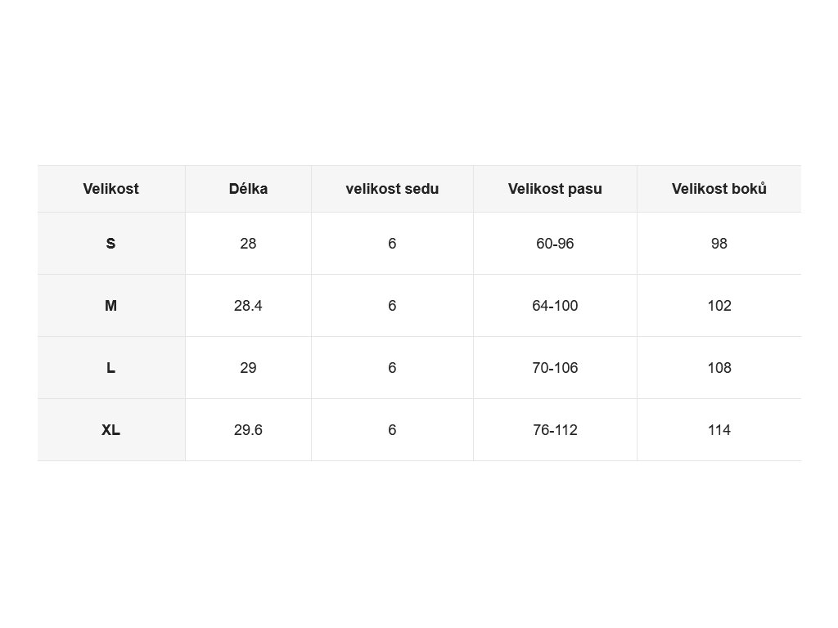Click the Délka column header

(248, 189)
